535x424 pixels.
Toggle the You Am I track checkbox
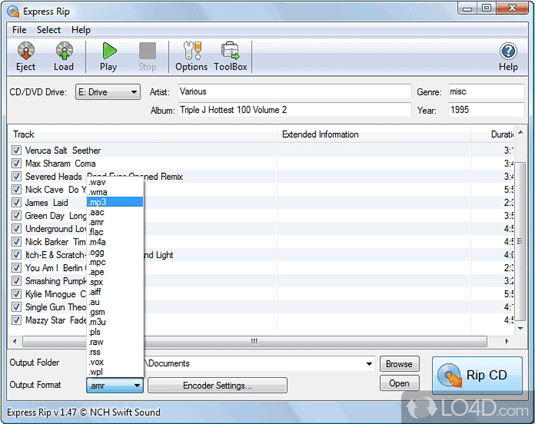pyautogui.click(x=16, y=268)
